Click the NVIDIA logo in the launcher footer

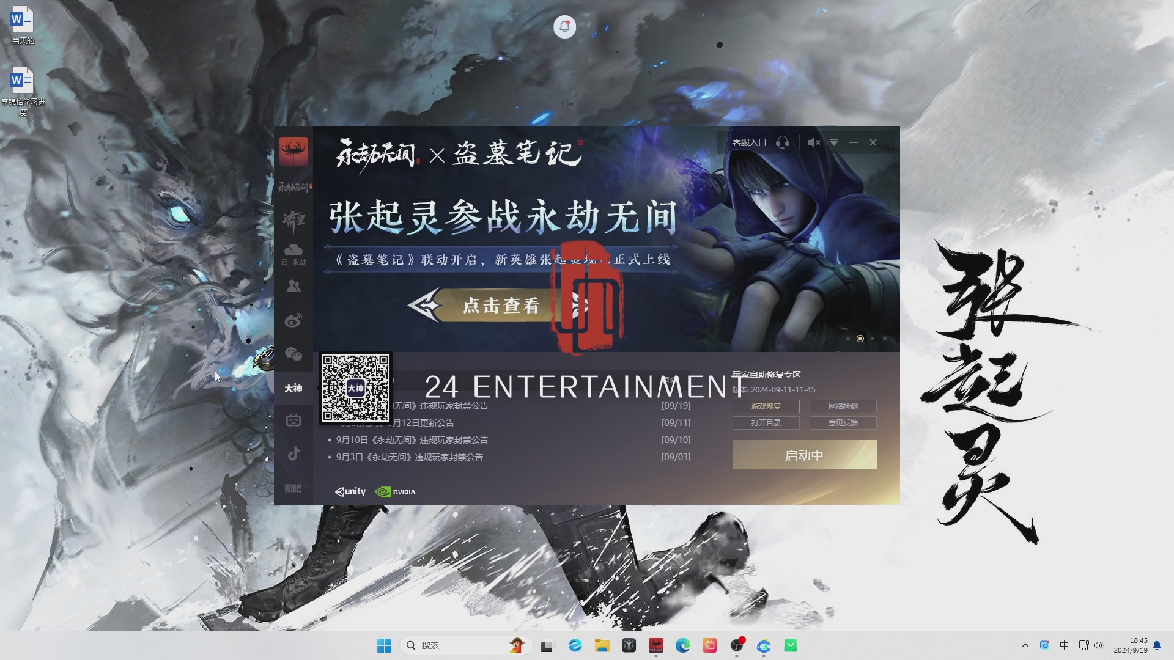pos(395,491)
